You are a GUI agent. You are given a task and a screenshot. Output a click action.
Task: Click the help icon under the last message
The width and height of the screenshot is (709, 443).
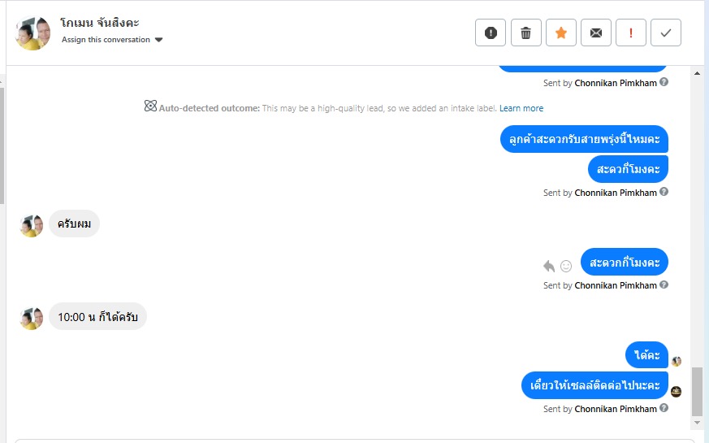tap(664, 409)
